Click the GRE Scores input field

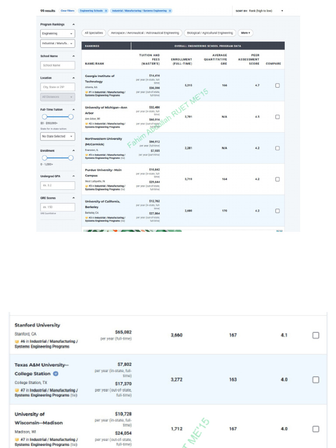[x=58, y=207]
